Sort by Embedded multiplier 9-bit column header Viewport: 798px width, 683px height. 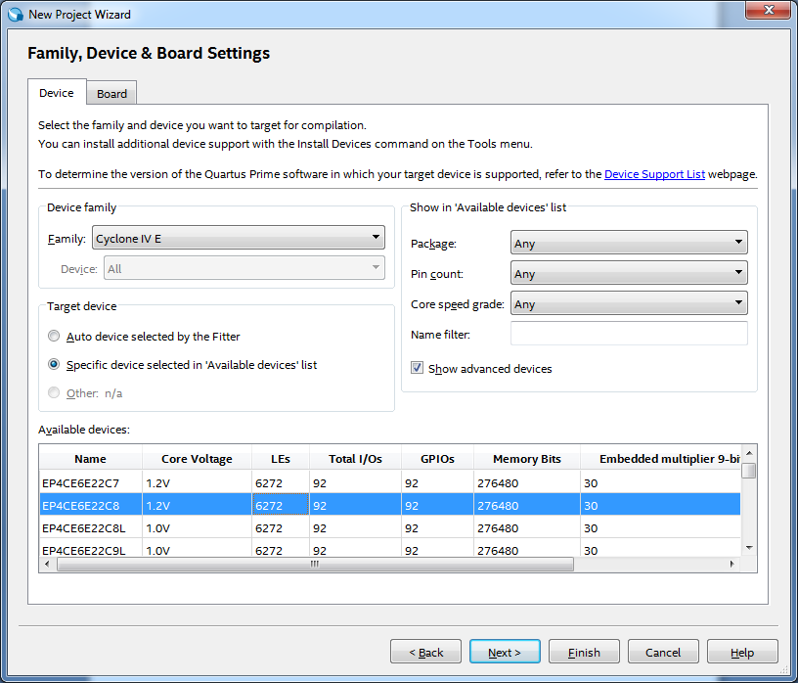coord(660,458)
